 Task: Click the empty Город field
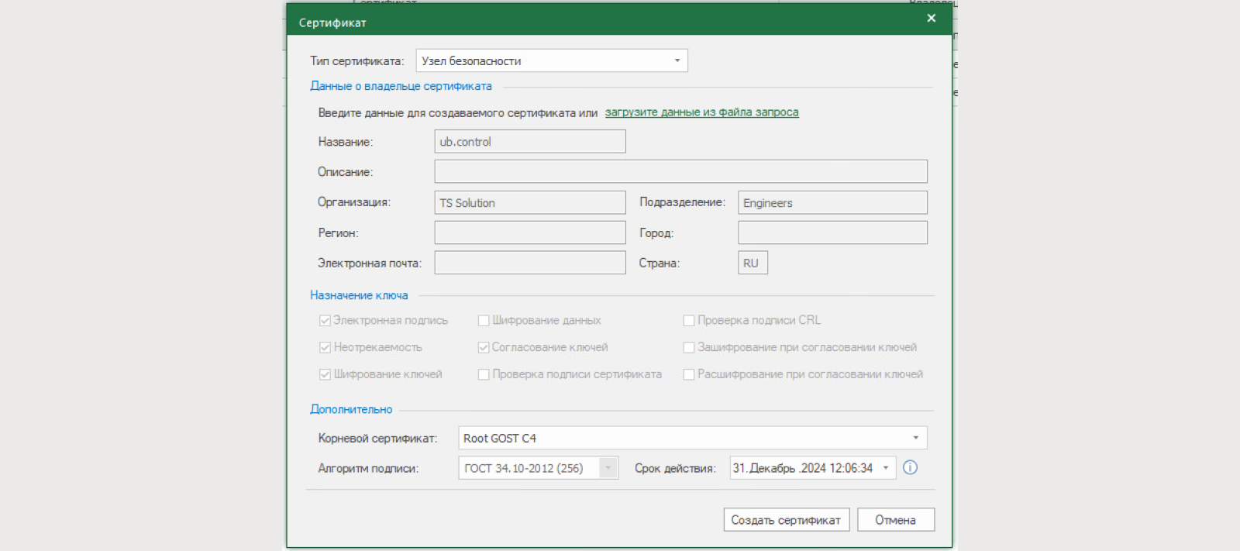point(832,232)
